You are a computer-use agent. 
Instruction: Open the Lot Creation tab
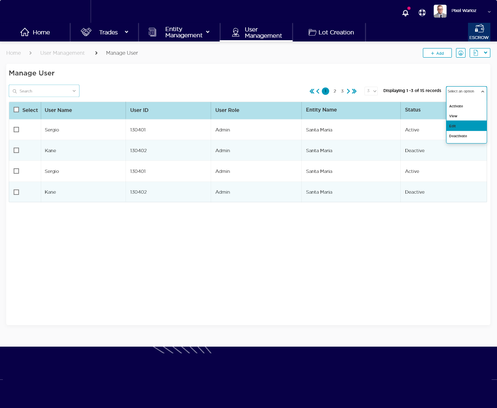[331, 32]
